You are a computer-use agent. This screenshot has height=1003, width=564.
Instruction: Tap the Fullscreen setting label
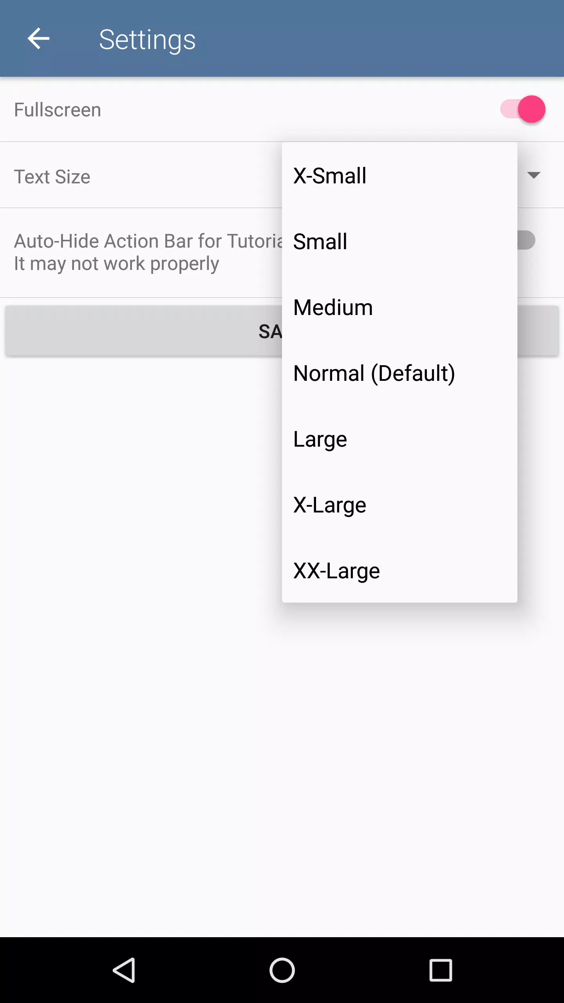pyautogui.click(x=58, y=110)
